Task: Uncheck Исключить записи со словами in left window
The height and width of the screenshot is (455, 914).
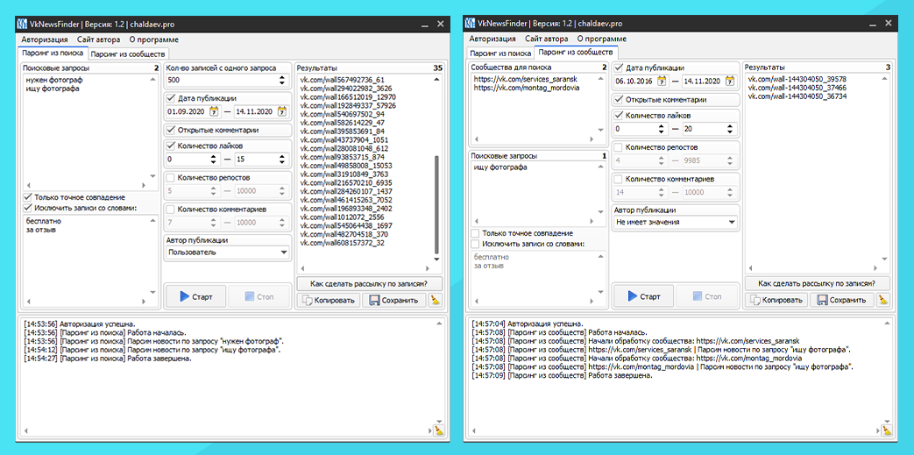Action: (x=27, y=207)
